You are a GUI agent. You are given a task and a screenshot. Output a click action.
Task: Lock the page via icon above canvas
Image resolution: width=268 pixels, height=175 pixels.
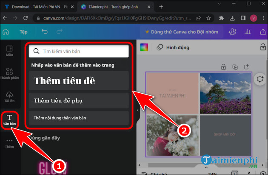click(223, 67)
